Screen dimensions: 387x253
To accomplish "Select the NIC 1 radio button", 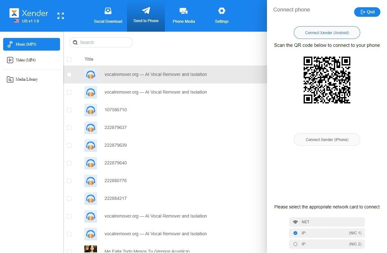I will point(295,233).
